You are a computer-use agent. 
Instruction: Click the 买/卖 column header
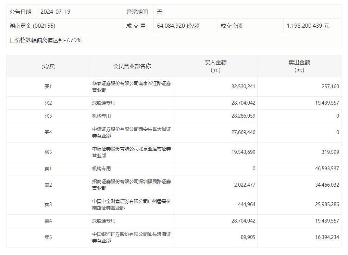48,66
